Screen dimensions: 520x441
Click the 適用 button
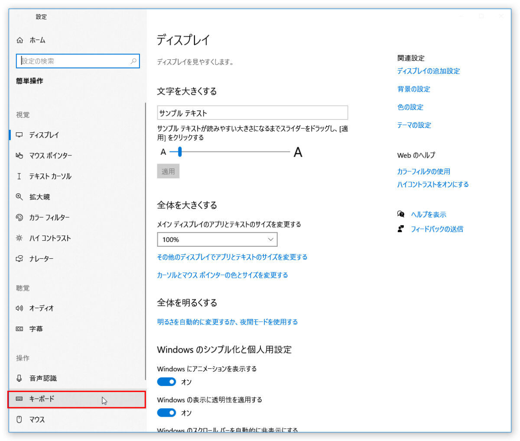point(168,171)
